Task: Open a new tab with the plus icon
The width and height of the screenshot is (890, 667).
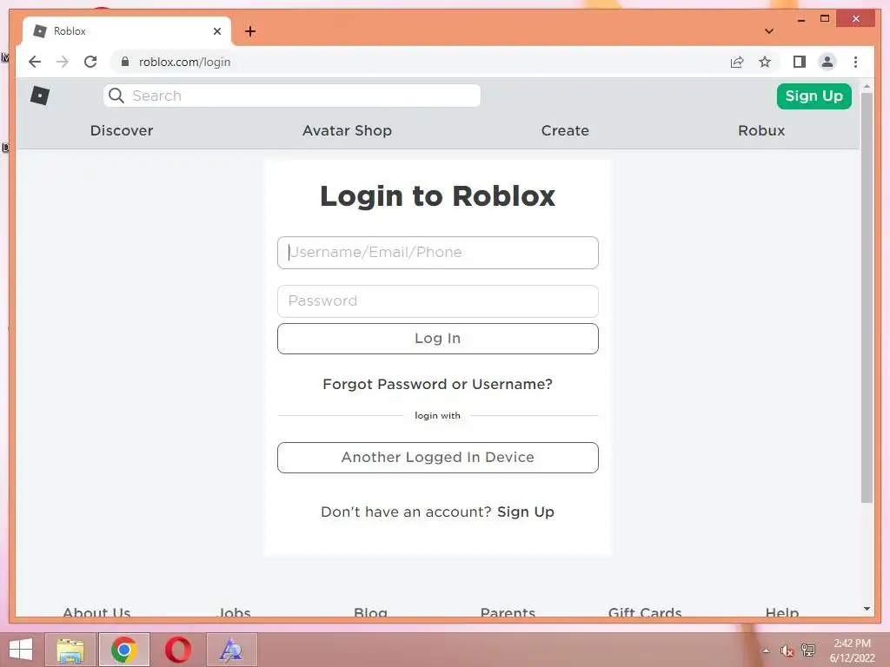Action: [250, 31]
